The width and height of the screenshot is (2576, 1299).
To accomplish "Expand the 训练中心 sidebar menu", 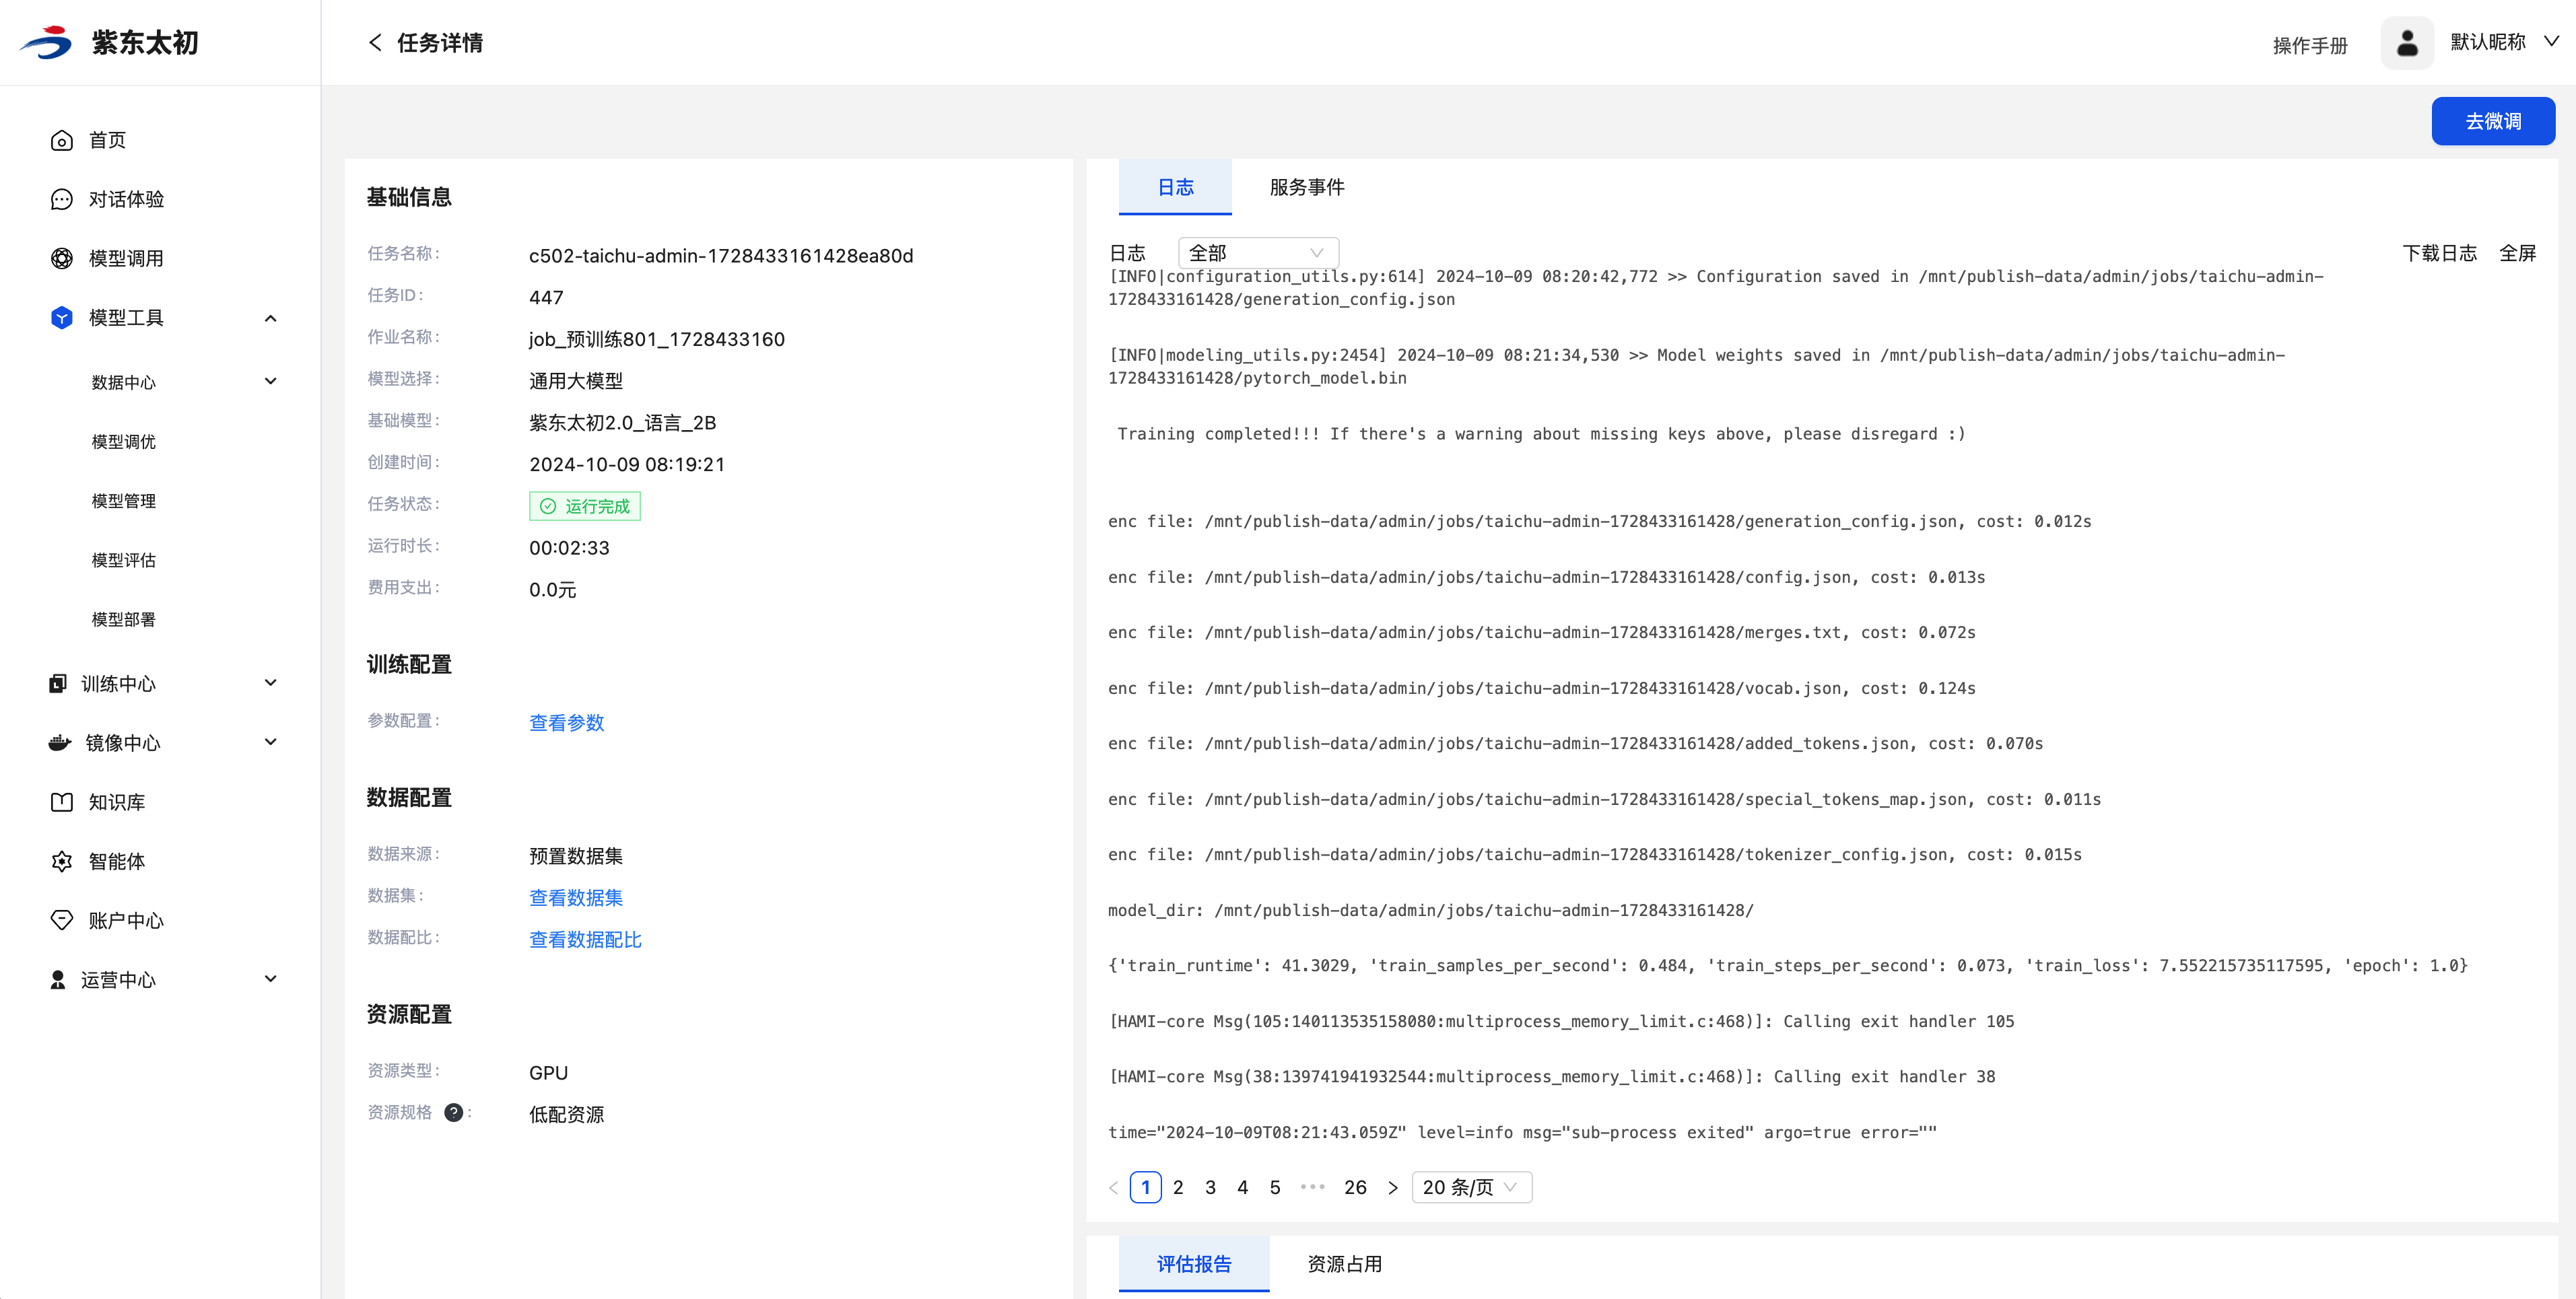I will [270, 683].
